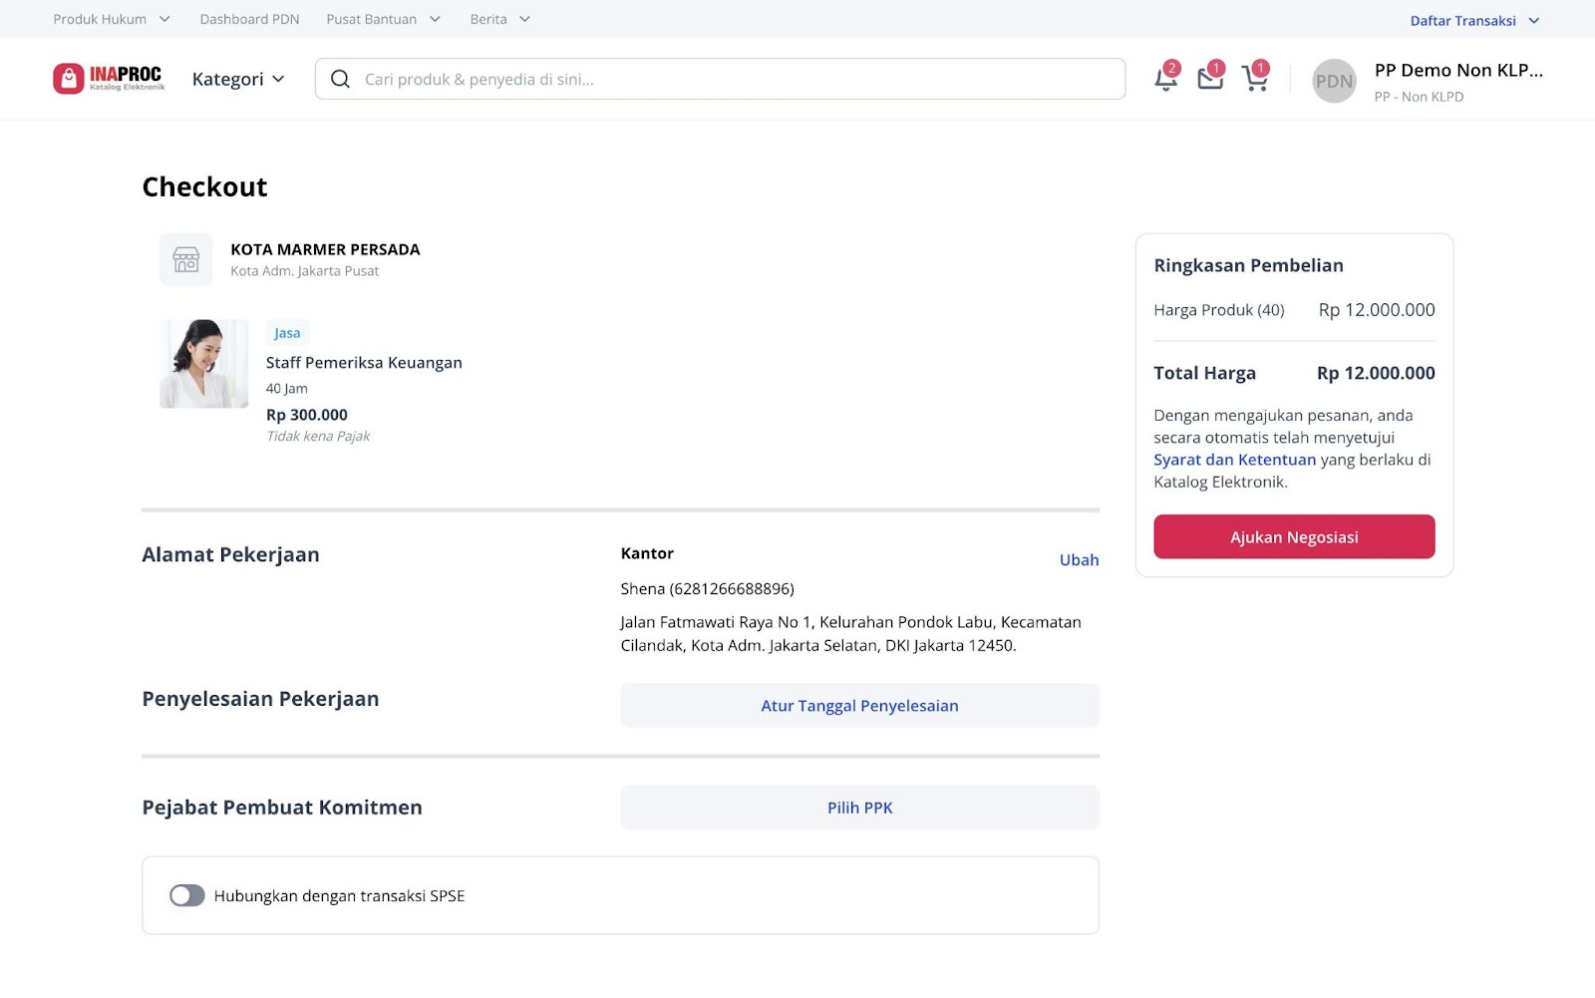Click Ajukan Negosiasi button

(1294, 536)
